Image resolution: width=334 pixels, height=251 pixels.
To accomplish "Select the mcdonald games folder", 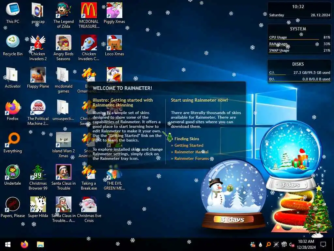I will click(64, 80).
